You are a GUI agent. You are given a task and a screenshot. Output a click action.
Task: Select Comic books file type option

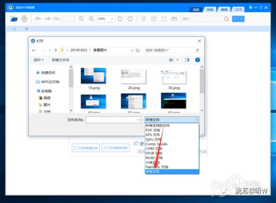pyautogui.click(x=172, y=144)
